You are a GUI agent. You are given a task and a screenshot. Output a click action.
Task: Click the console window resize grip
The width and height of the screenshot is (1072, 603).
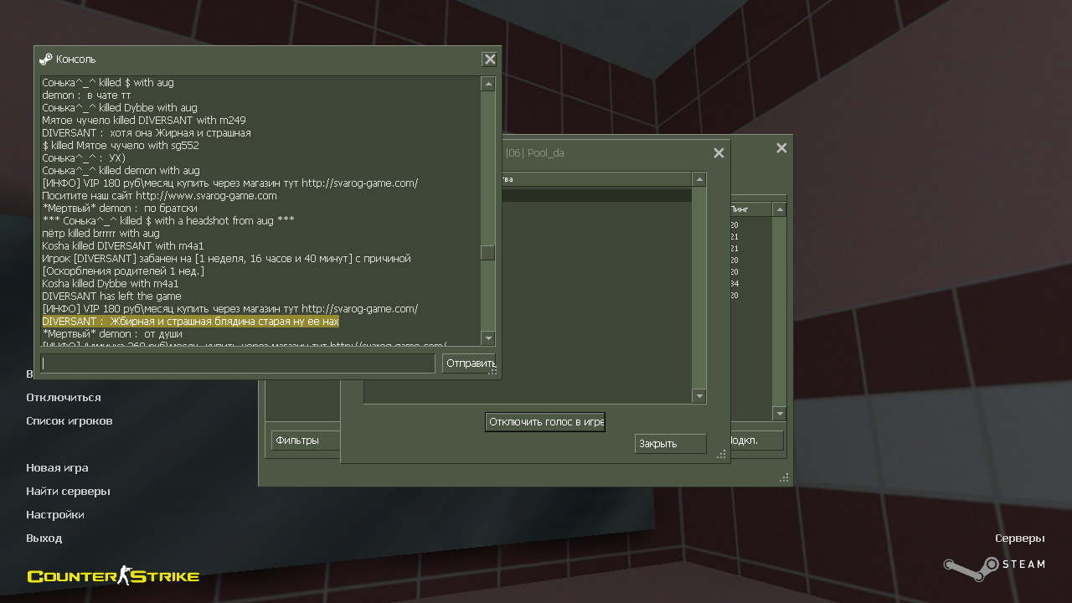coord(492,370)
